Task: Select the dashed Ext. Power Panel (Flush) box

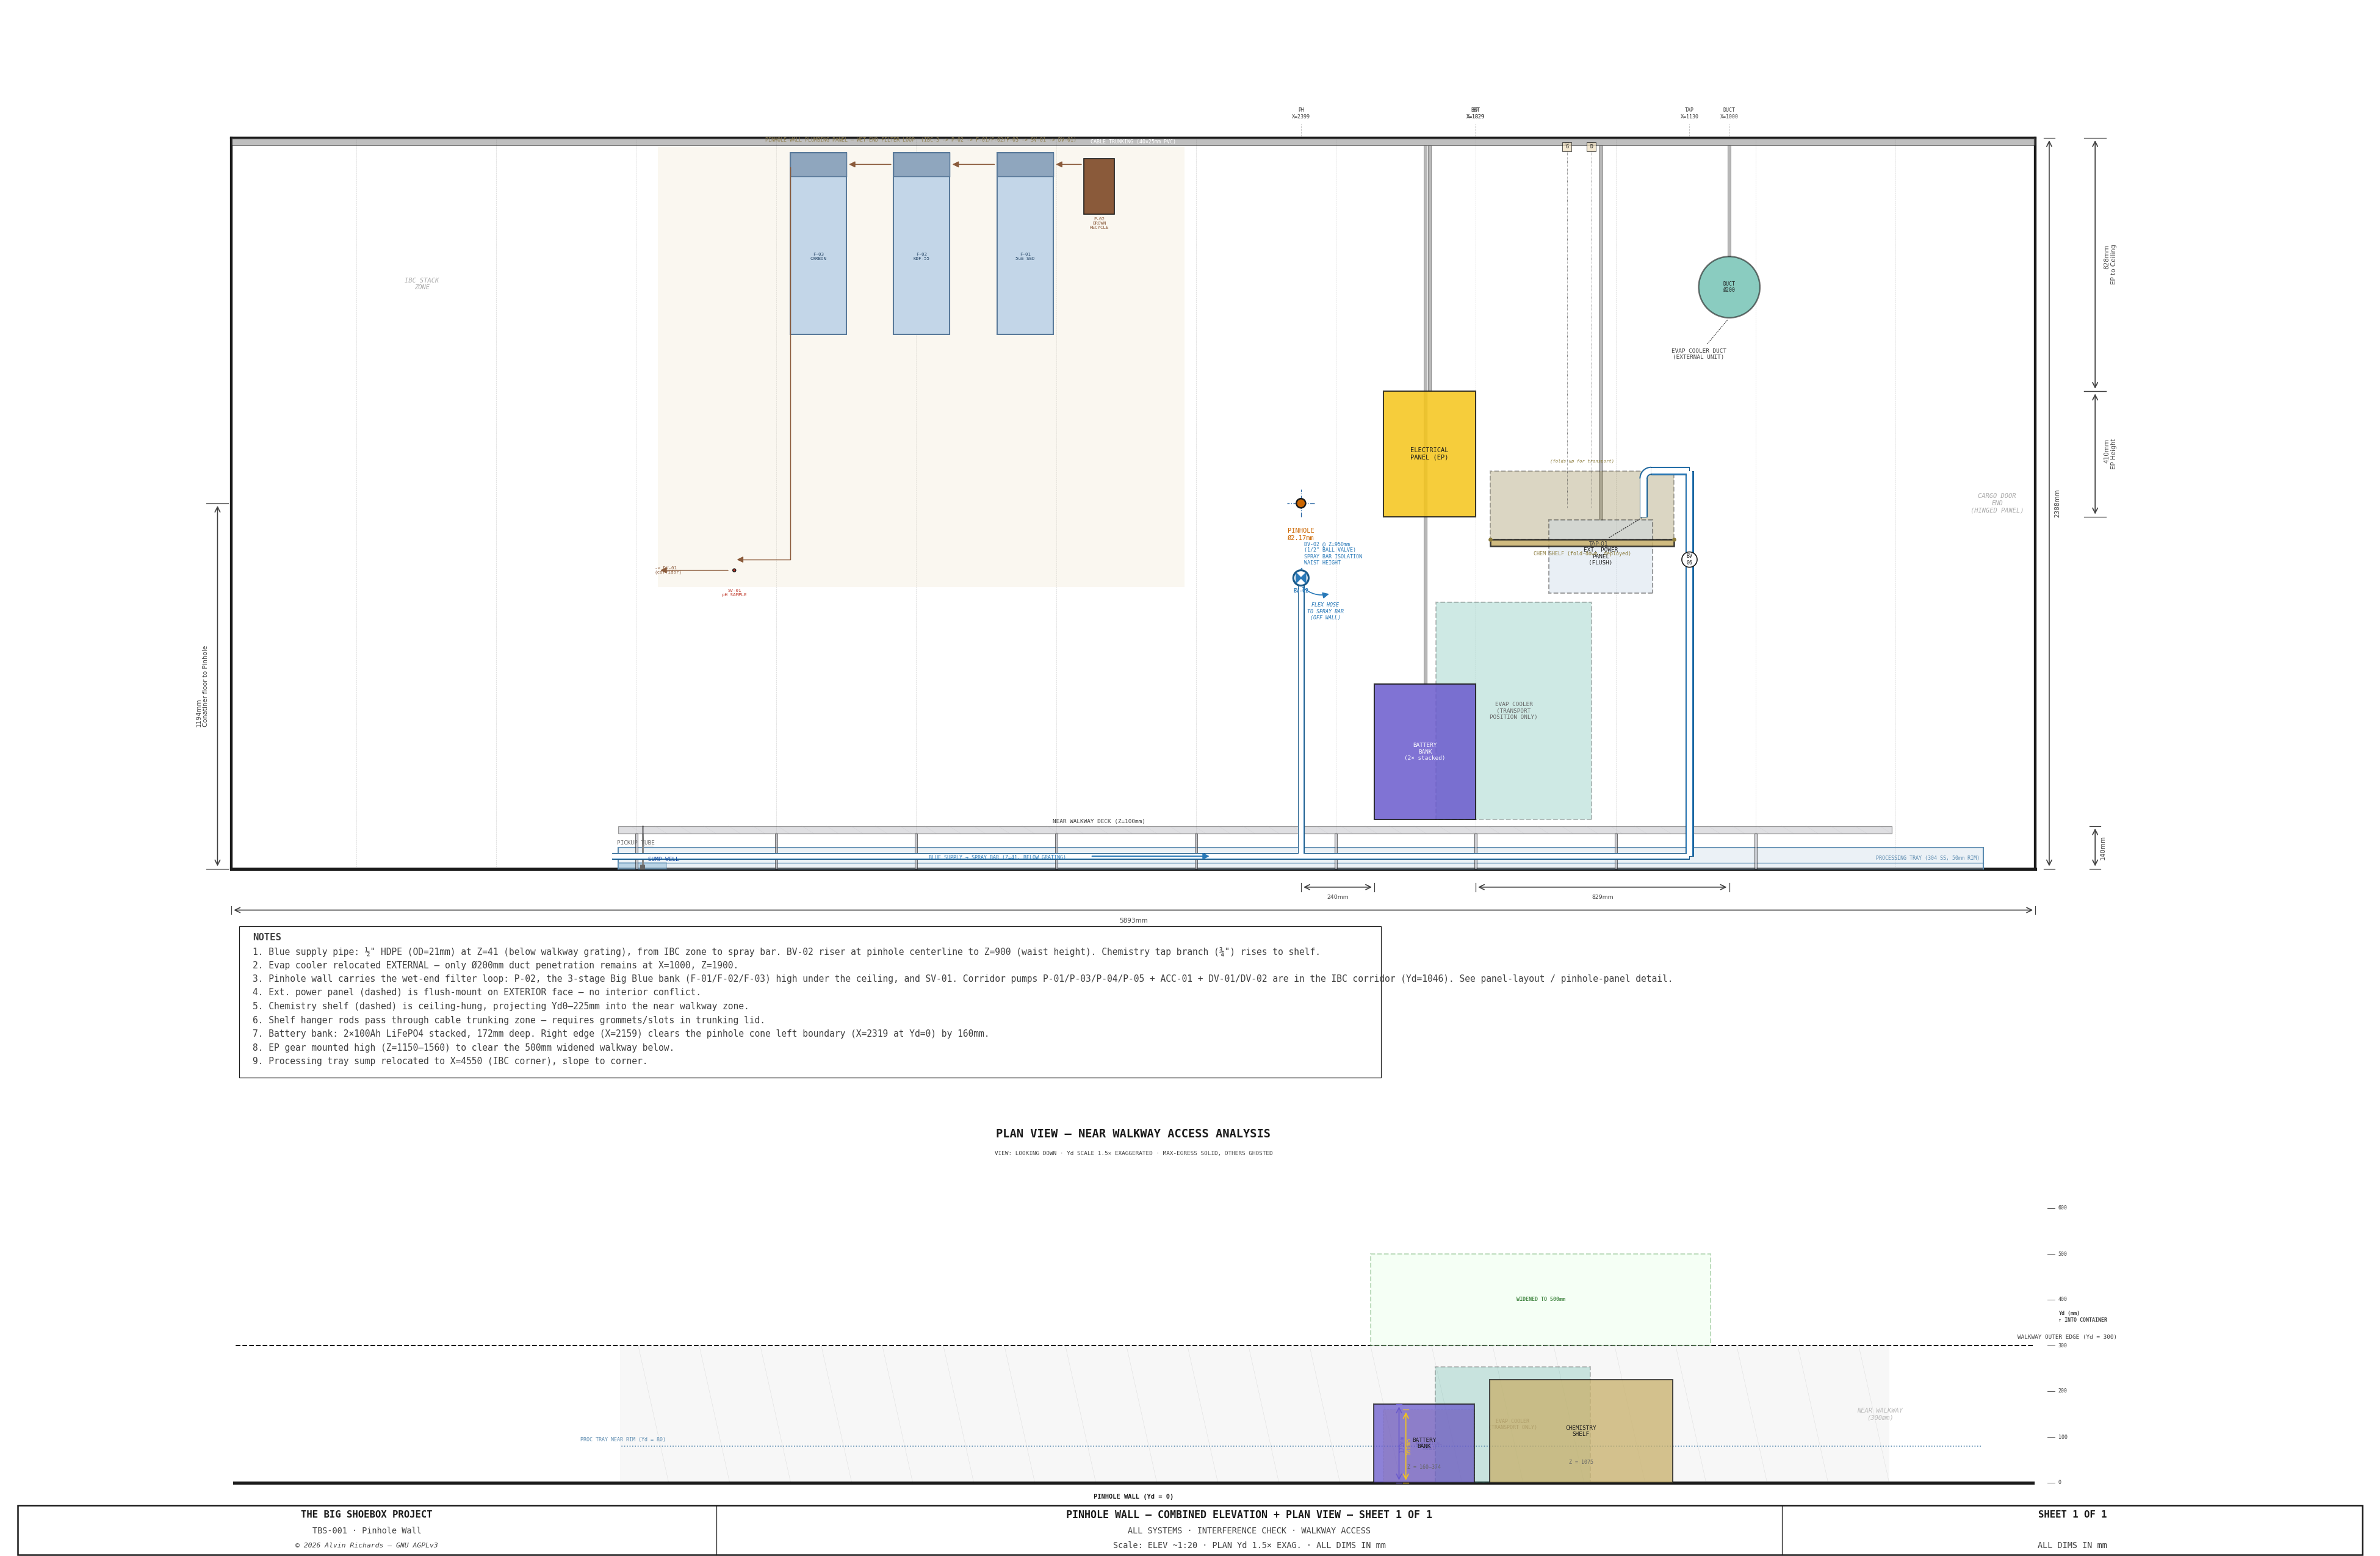Action: click(1600, 556)
